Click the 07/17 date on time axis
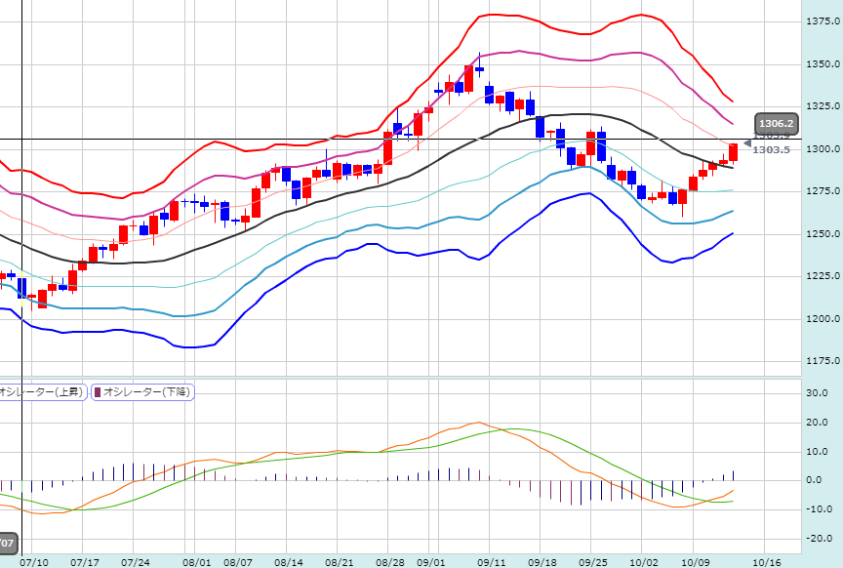The width and height of the screenshot is (843, 568). coord(85,562)
